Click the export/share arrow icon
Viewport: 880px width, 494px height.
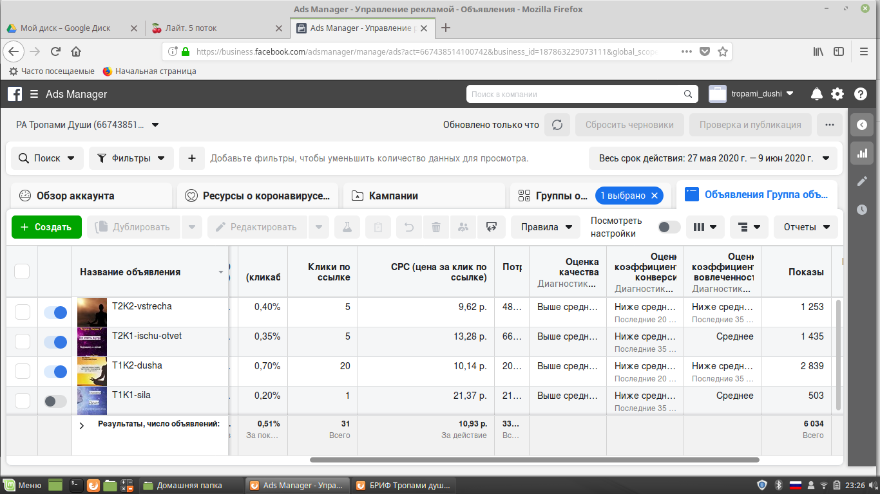point(492,227)
